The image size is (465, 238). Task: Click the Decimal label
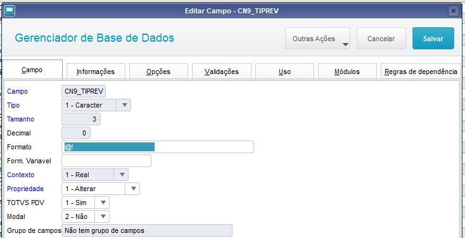pyautogui.click(x=18, y=133)
